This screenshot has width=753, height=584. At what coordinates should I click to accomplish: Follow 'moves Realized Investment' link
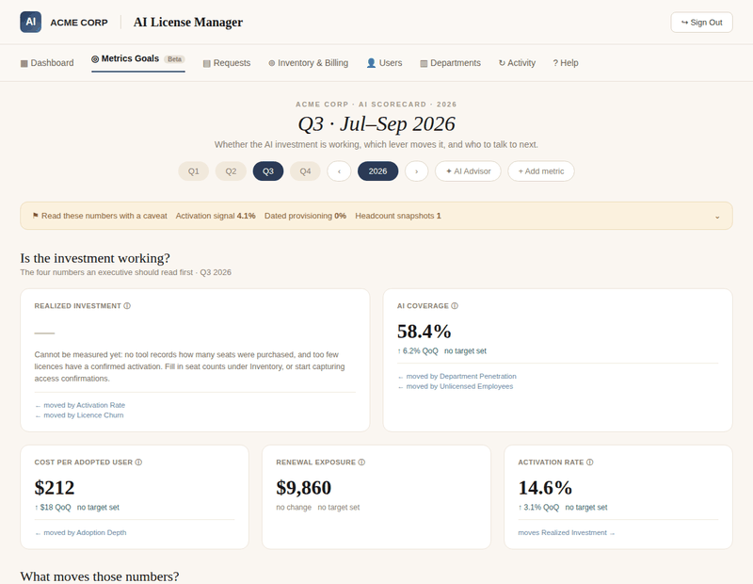(567, 532)
